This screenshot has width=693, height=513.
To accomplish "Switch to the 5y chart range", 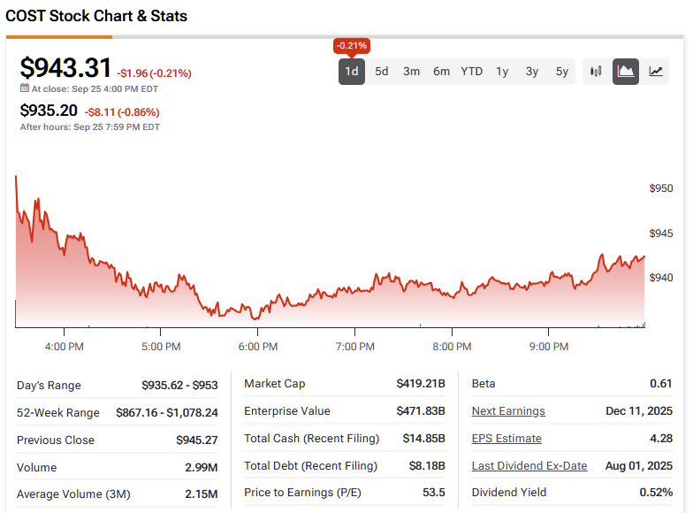I will (562, 72).
